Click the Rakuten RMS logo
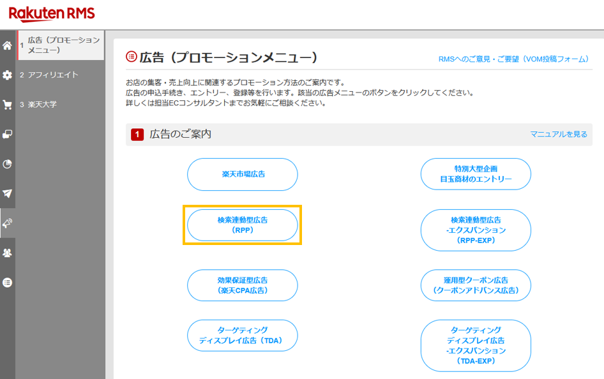This screenshot has width=604, height=379. click(52, 13)
